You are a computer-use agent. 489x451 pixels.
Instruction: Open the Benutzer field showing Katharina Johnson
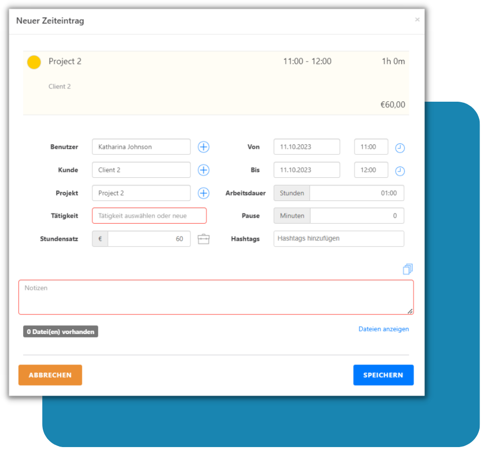click(x=141, y=147)
